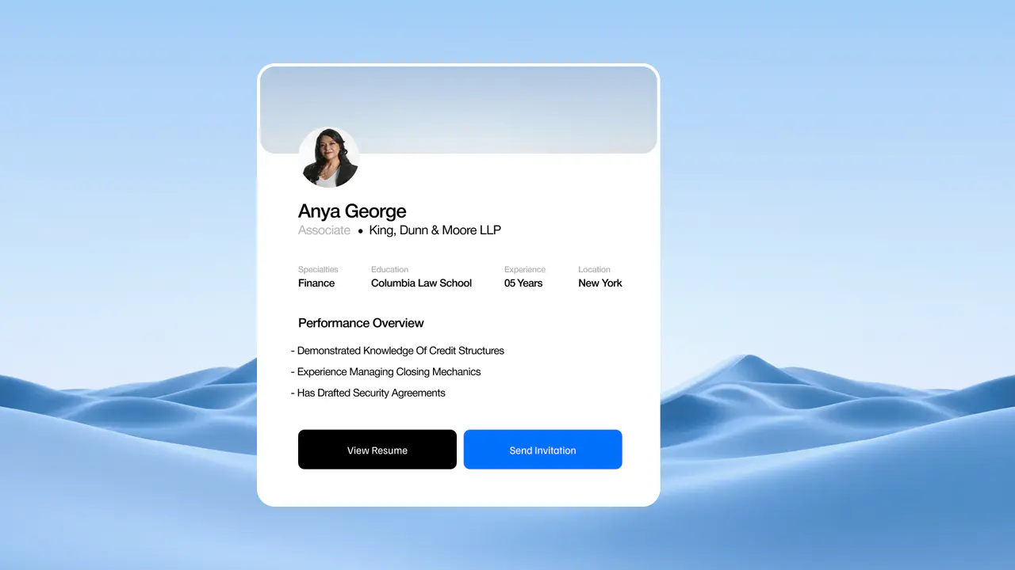Click the Finance specialty value
1015x570 pixels.
click(x=316, y=283)
